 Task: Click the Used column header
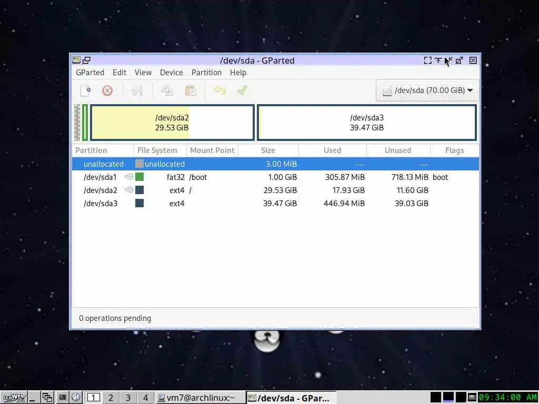(x=333, y=150)
